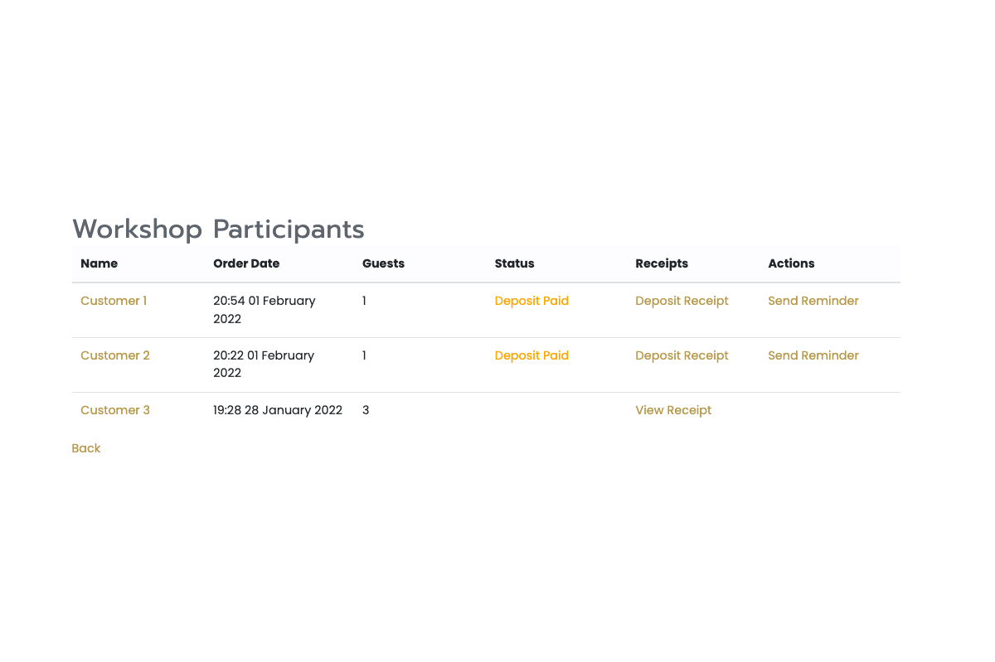
Task: View Deposit Receipt for Customer 2
Action: 682,355
